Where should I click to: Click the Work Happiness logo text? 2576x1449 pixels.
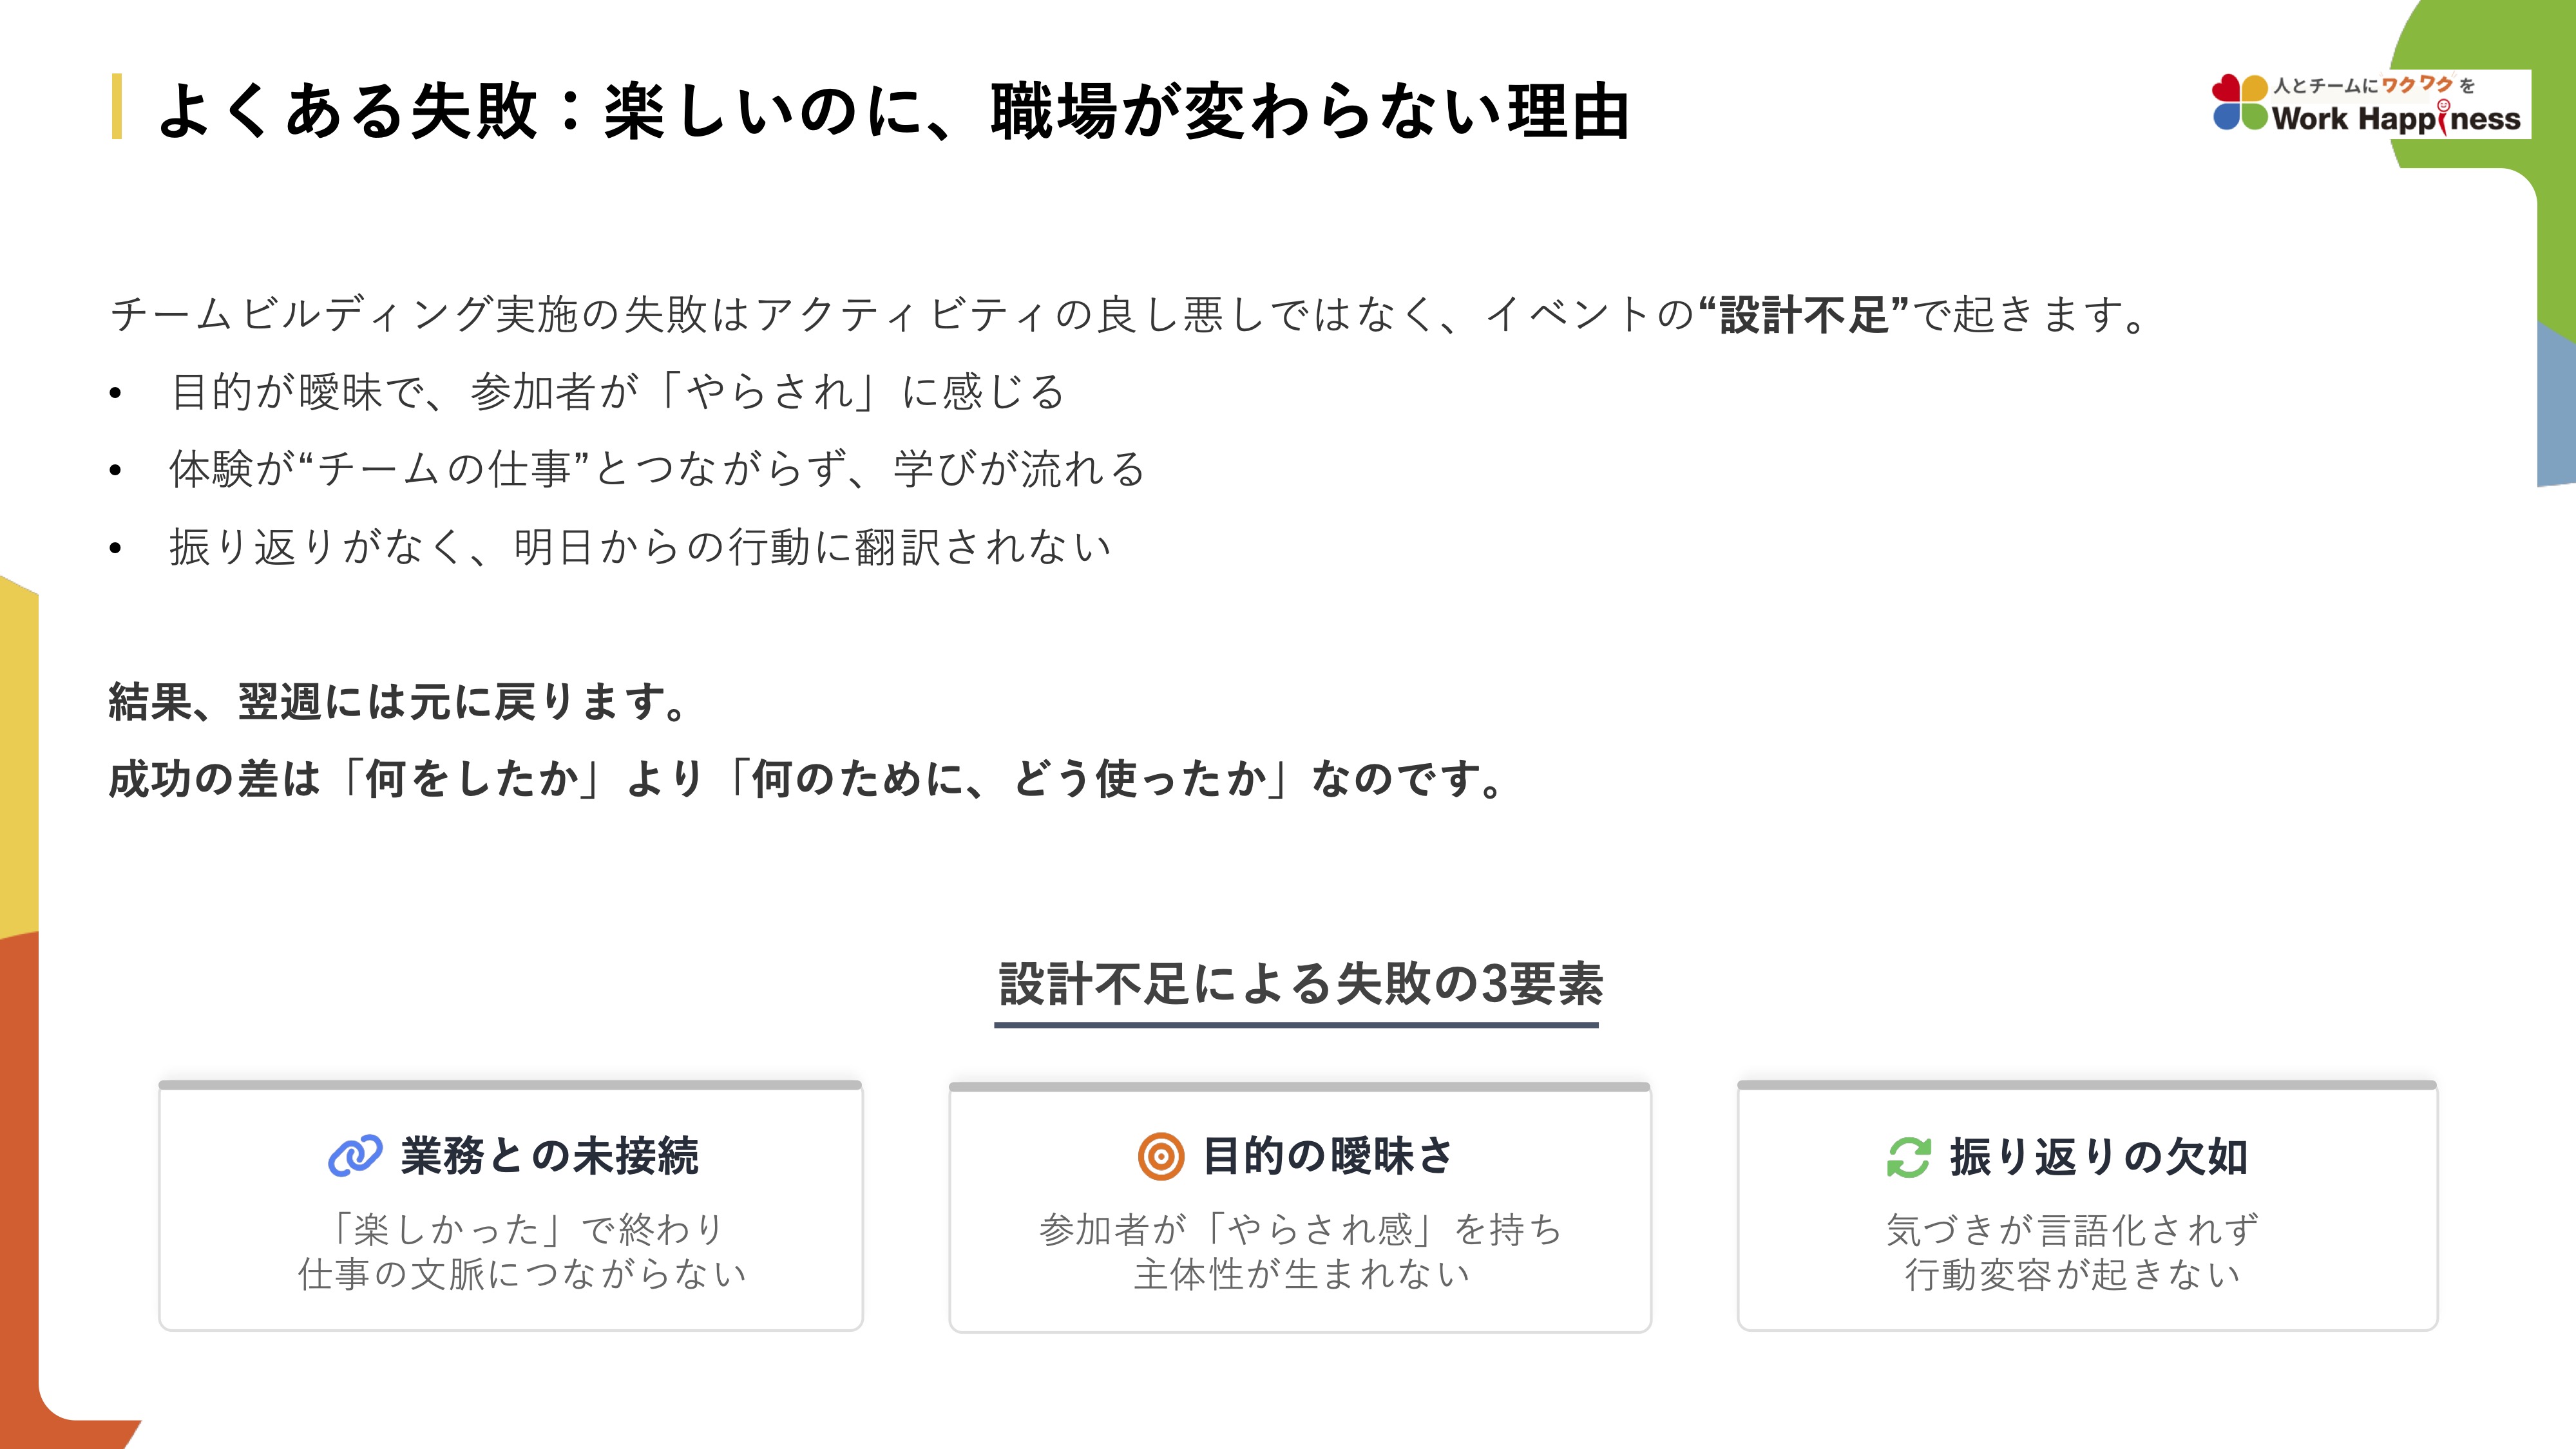pos(2396,119)
